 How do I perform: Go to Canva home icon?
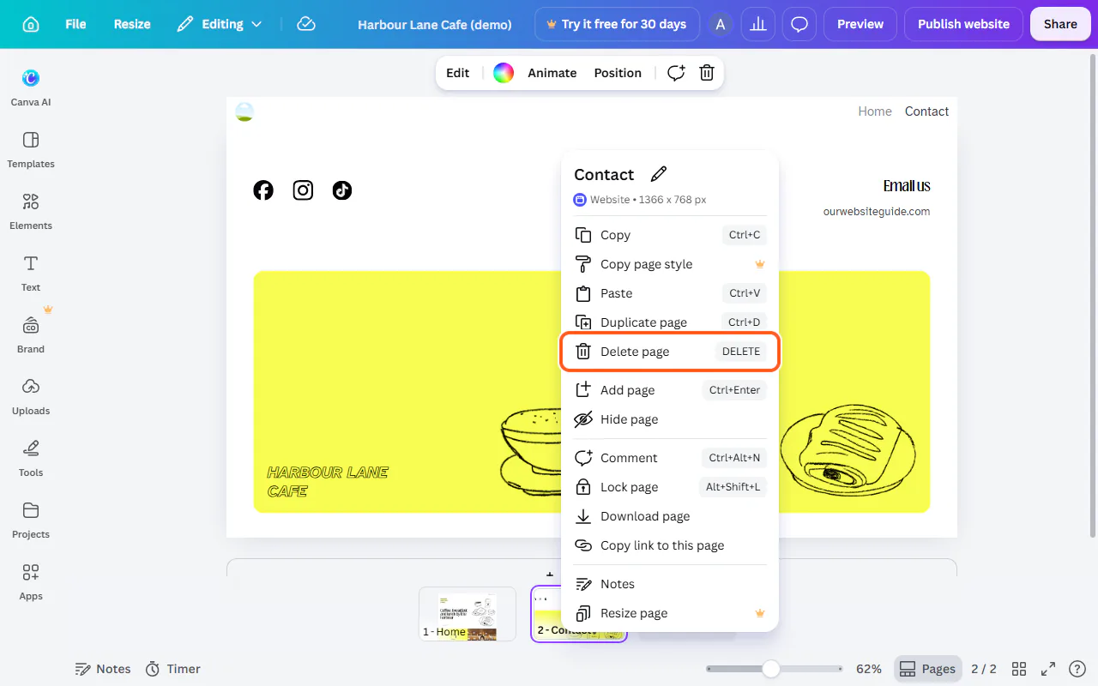[31, 24]
